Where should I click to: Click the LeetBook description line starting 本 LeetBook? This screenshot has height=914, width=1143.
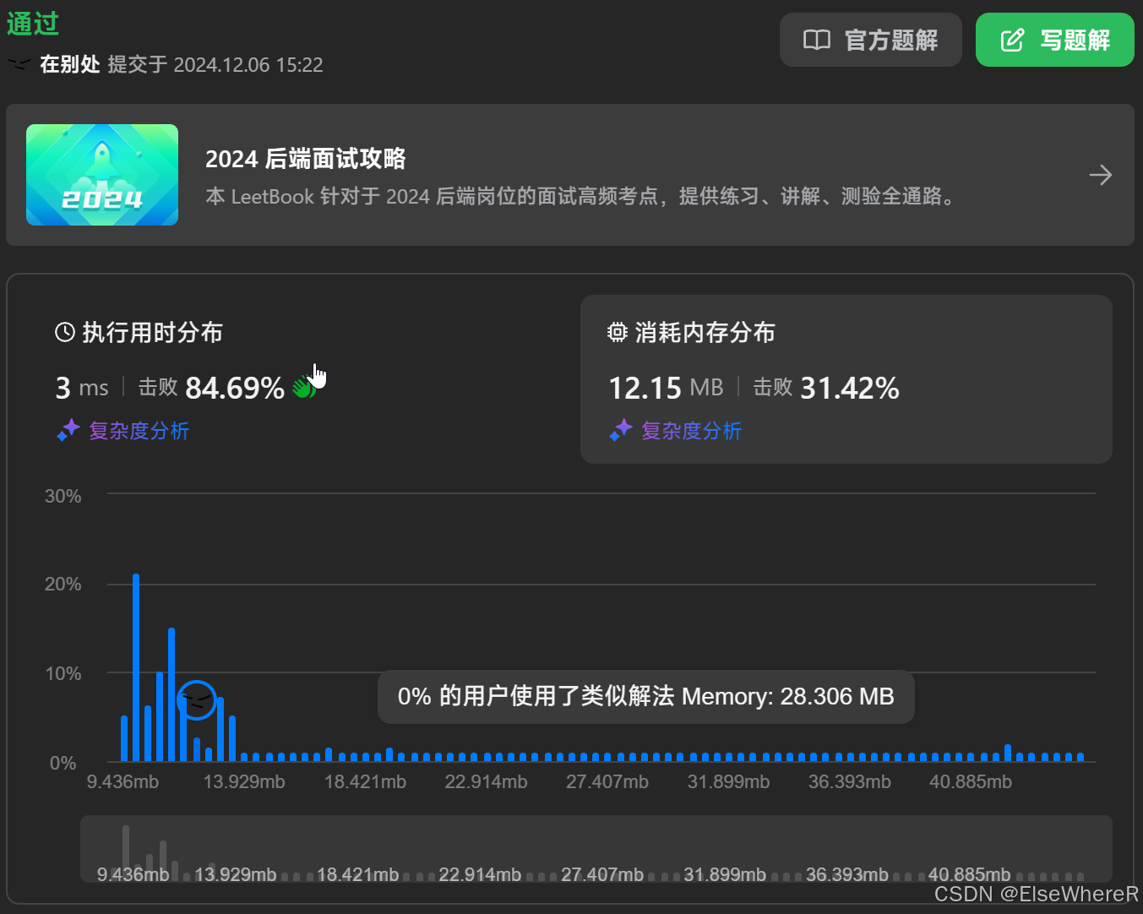coord(582,196)
